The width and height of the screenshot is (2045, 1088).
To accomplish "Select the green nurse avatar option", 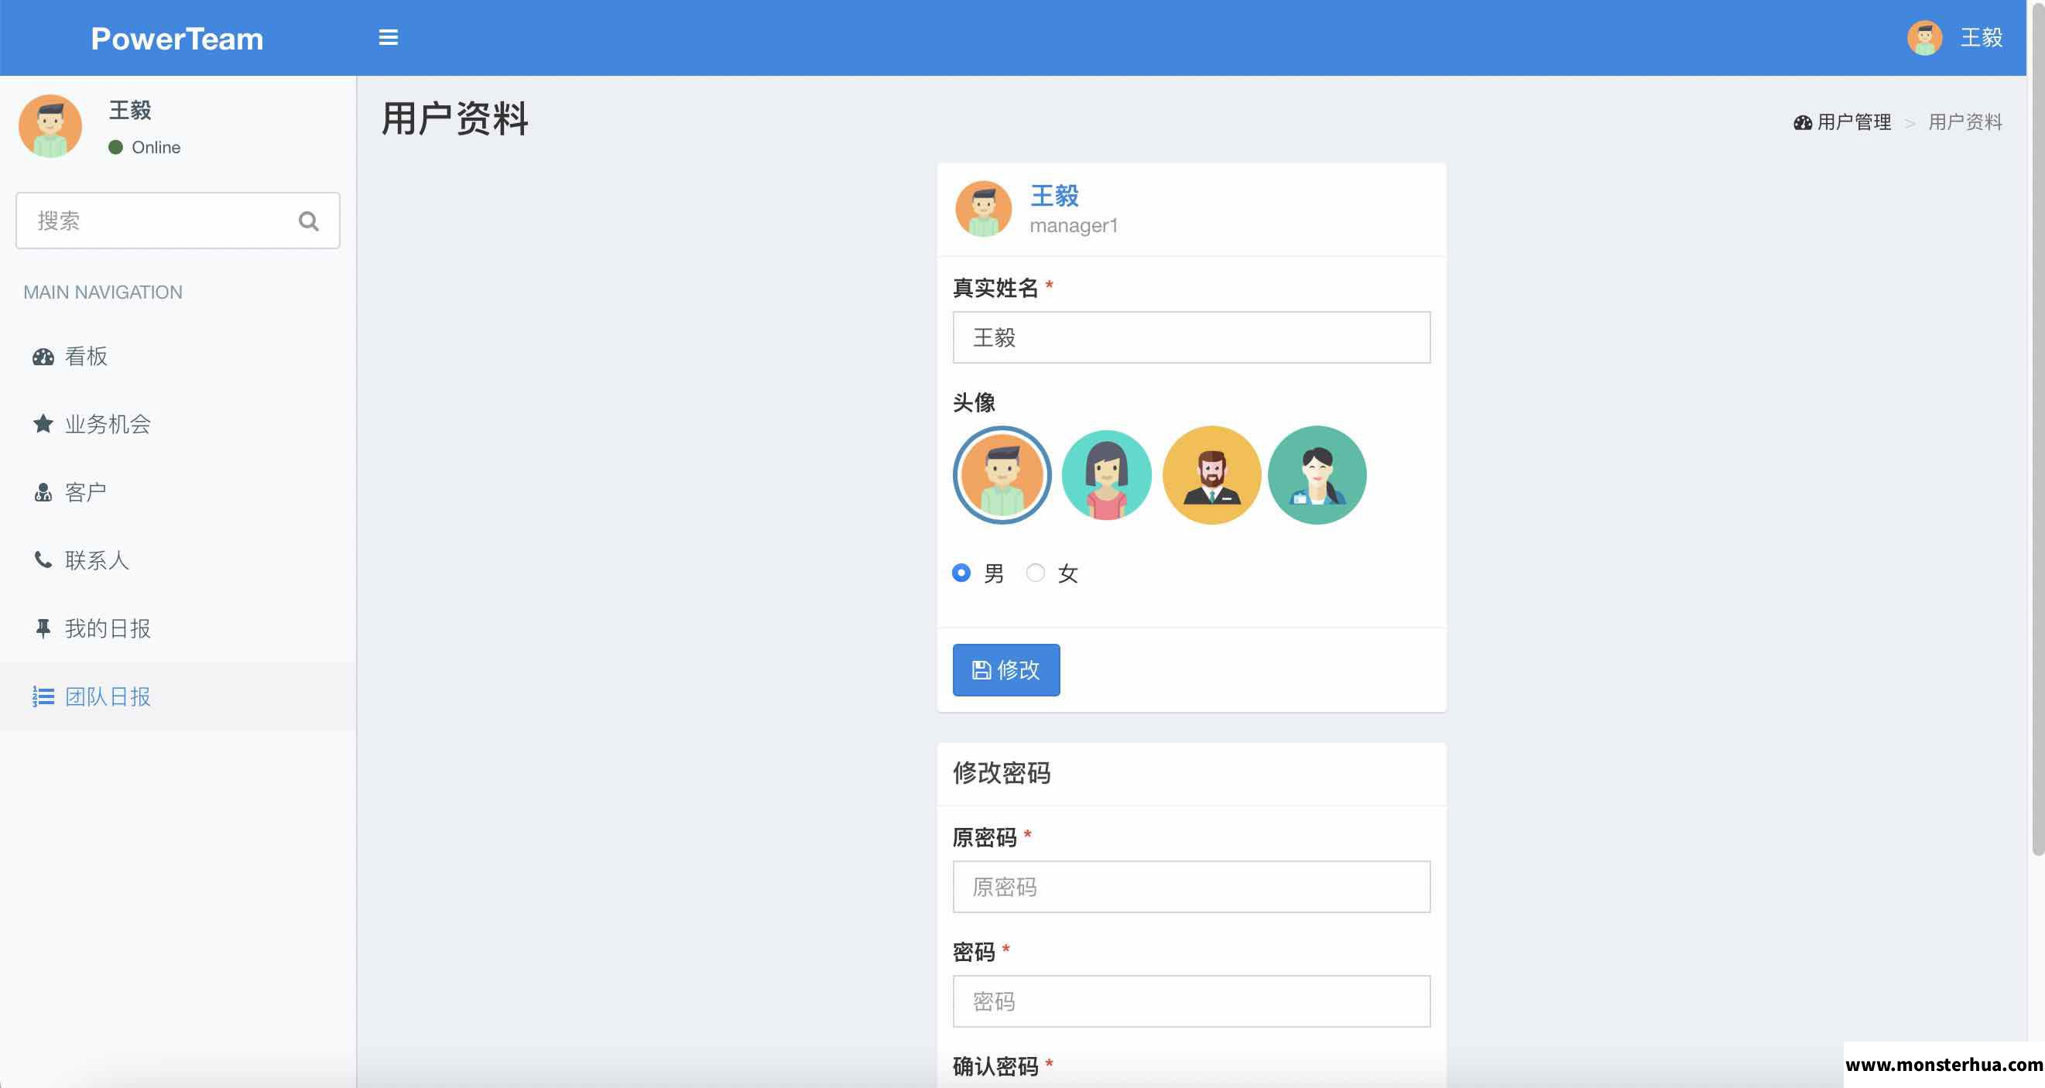I will click(1317, 475).
